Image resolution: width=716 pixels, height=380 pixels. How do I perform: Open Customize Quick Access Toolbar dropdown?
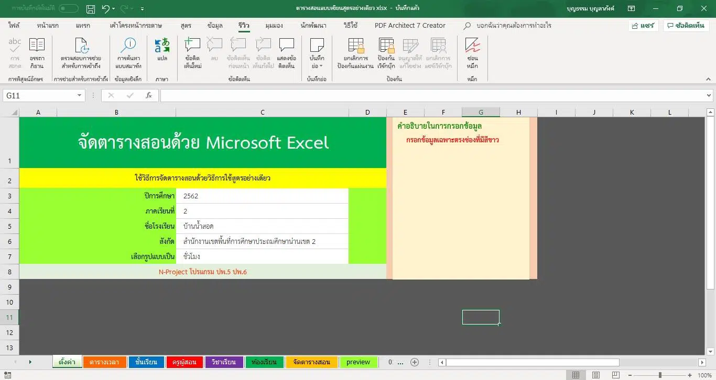pyautogui.click(x=143, y=9)
